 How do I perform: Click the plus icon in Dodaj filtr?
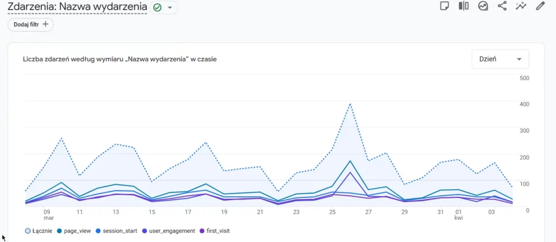[x=46, y=24]
